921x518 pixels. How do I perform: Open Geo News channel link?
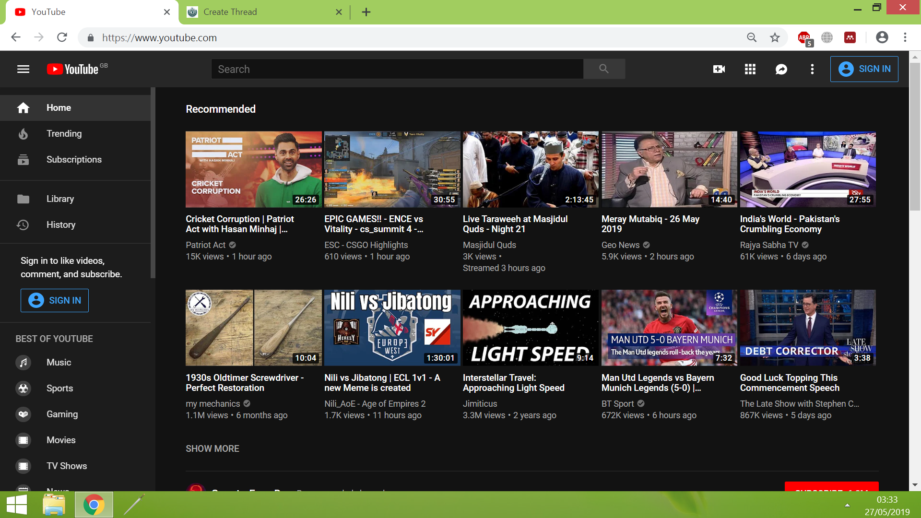(620, 245)
